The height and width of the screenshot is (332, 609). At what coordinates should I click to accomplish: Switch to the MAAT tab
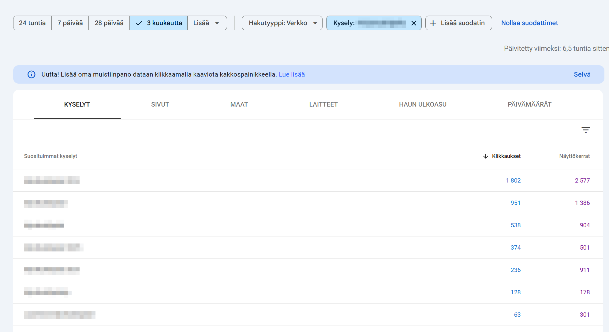coord(239,104)
